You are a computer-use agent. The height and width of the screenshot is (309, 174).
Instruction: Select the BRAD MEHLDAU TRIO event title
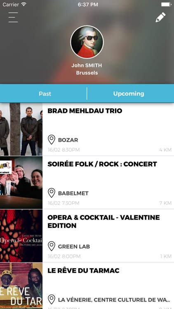pyautogui.click(x=85, y=111)
